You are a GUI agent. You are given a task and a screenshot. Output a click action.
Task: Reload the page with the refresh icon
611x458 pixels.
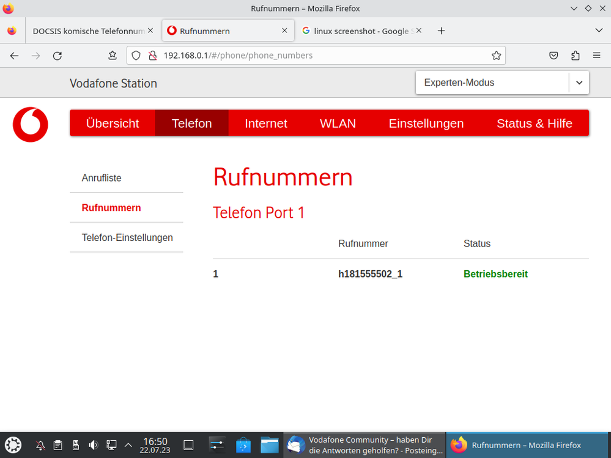(x=57, y=56)
